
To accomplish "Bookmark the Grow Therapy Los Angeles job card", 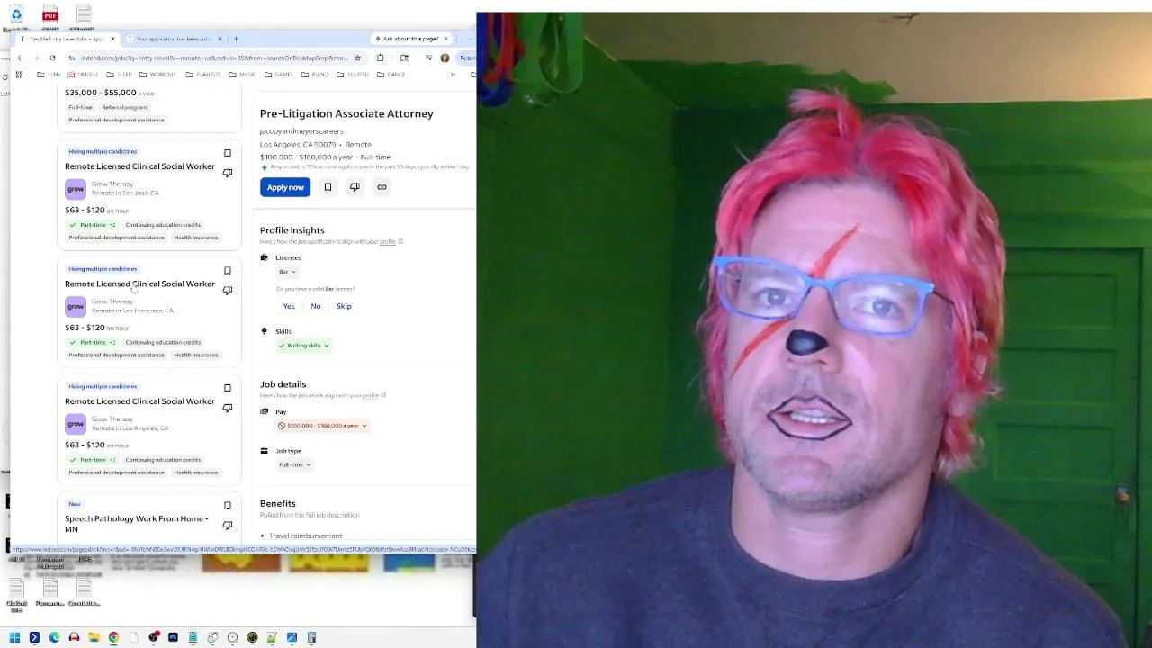I will [x=228, y=388].
